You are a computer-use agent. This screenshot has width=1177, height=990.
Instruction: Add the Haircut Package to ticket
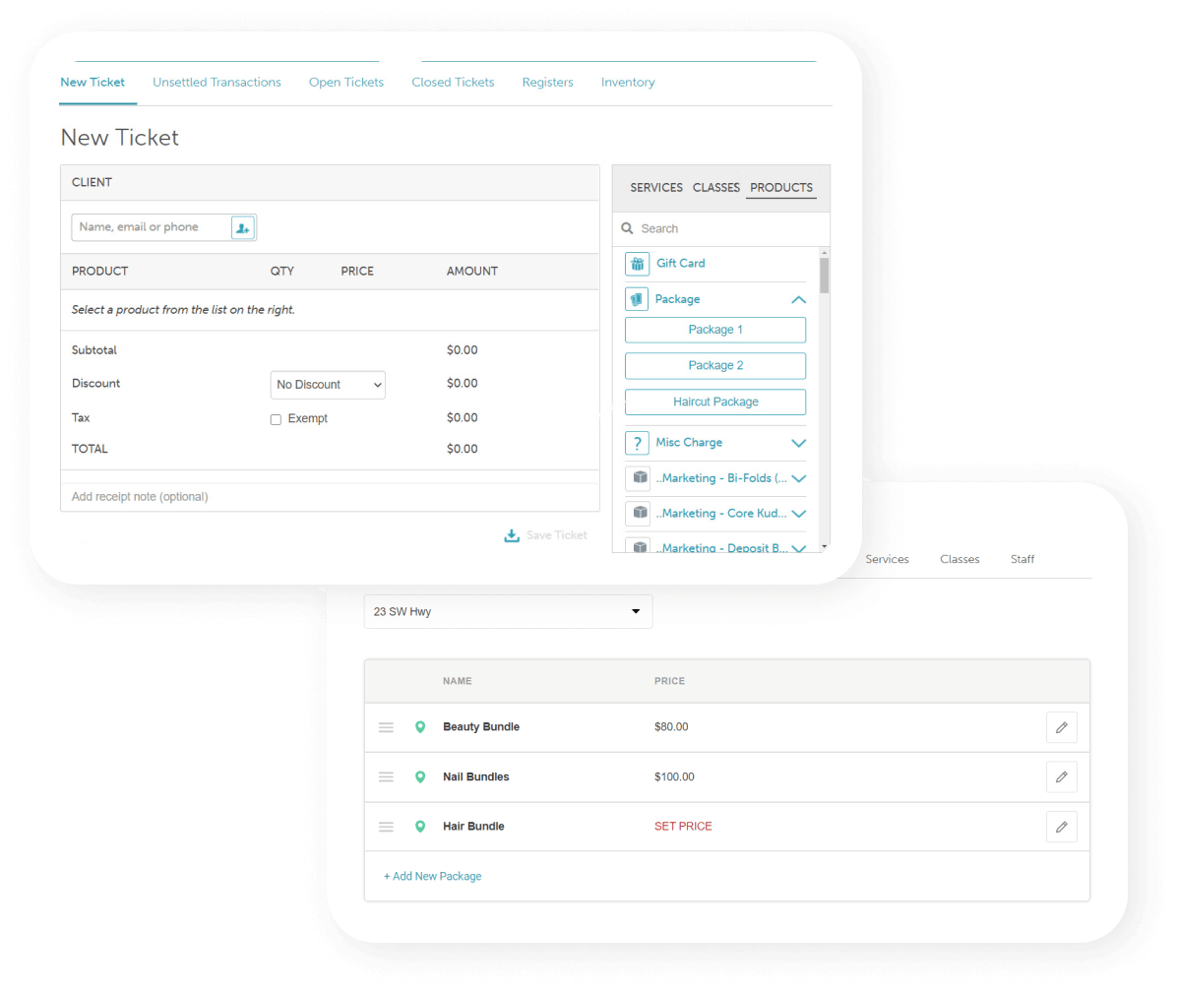715,402
